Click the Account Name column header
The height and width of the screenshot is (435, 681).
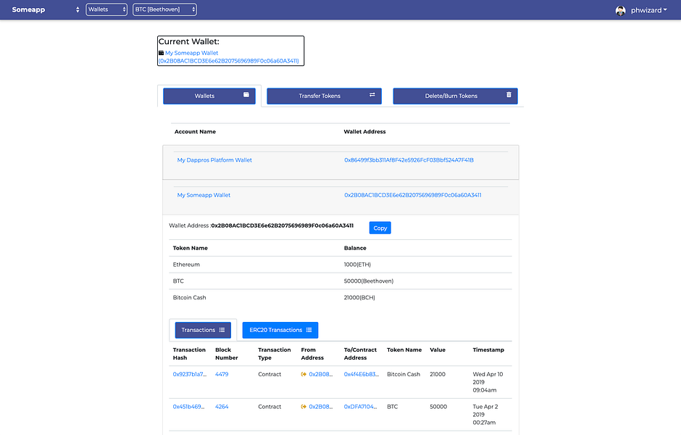pyautogui.click(x=195, y=132)
